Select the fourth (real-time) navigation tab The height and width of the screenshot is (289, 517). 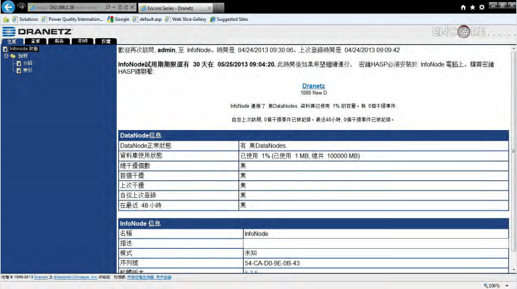(83, 41)
